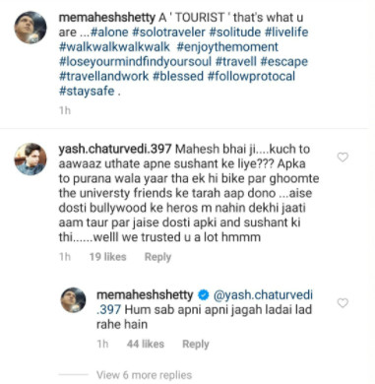This screenshot has height=384, width=375.
Task: Click the verified badge next to memaheshshetty
Action: point(204,295)
